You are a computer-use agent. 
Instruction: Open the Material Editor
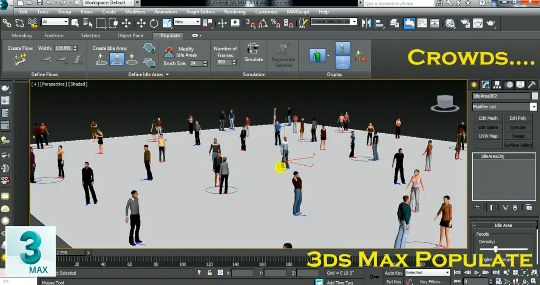pyautogui.click(x=450, y=23)
